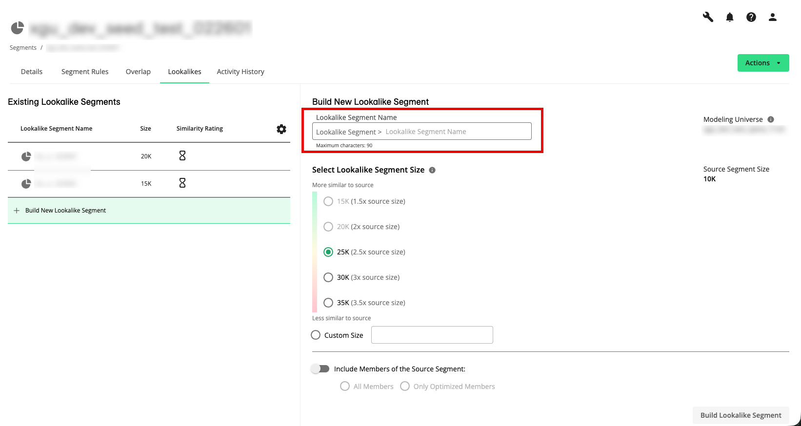
Task: Switch to the Segment Rules tab
Action: coord(85,72)
